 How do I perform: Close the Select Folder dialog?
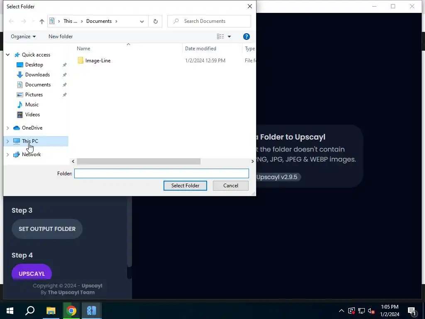(249, 6)
